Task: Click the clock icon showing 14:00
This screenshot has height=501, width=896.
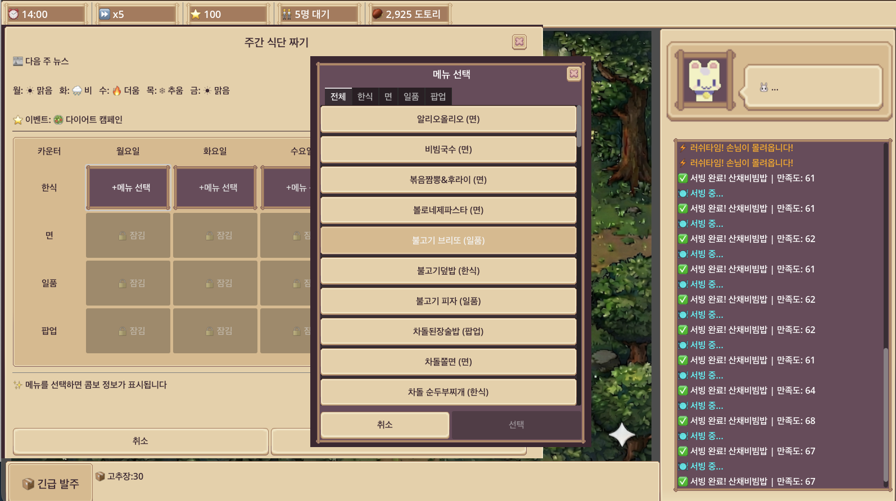Action: pos(13,14)
